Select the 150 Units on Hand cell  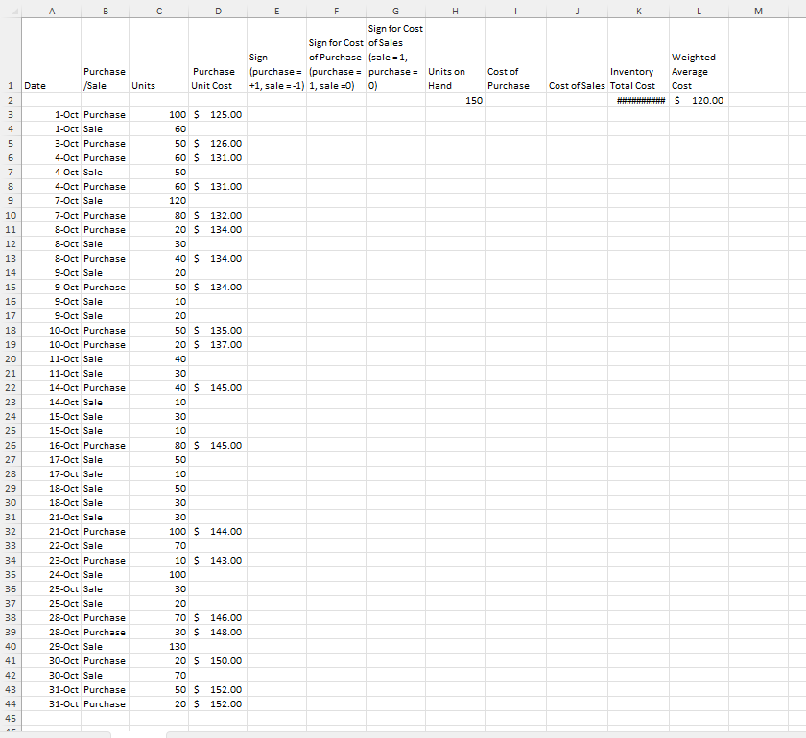[455, 100]
